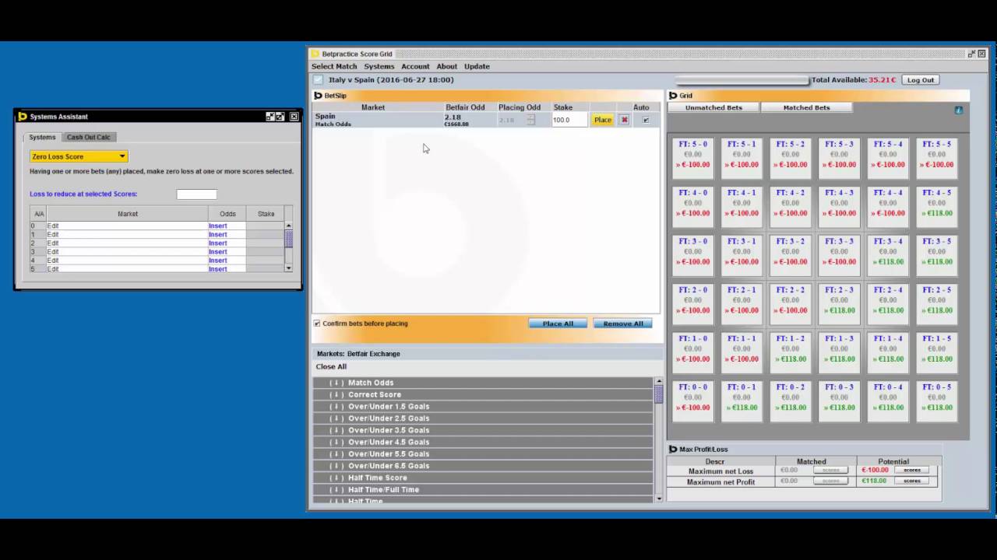This screenshot has height=560, width=997.
Task: Select the FT: 0 - 0 score cell
Action: (693, 401)
